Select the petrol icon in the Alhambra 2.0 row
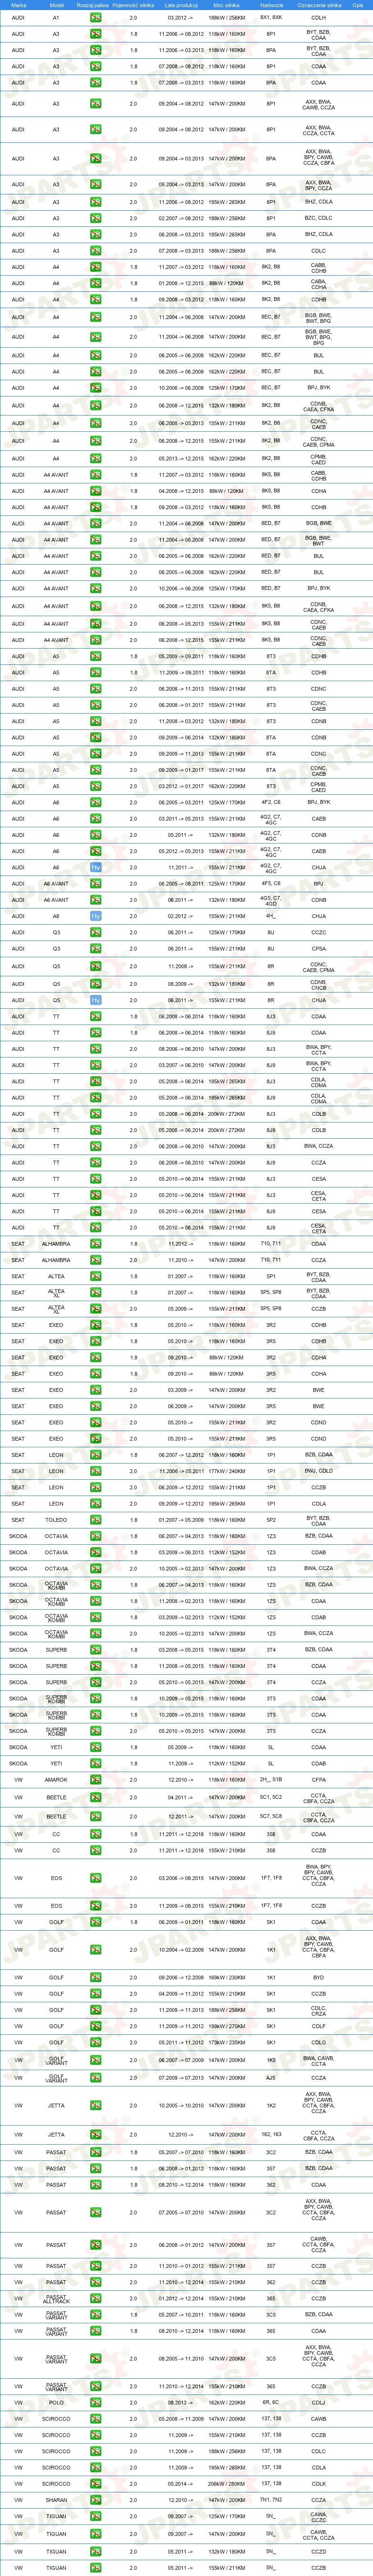The image size is (373, 2576). coord(96,1260)
